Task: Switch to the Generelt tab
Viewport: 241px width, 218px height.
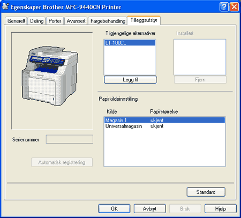Action: click(16, 21)
